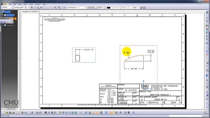Click the Select arrow tool in right toolbar
The width and height of the screenshot is (210, 118).
[207, 18]
